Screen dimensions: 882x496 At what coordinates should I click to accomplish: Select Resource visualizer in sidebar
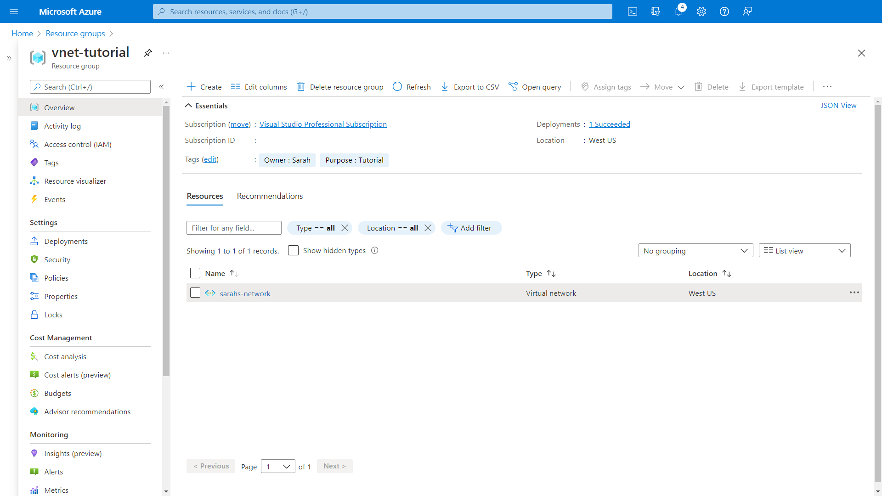pos(75,181)
